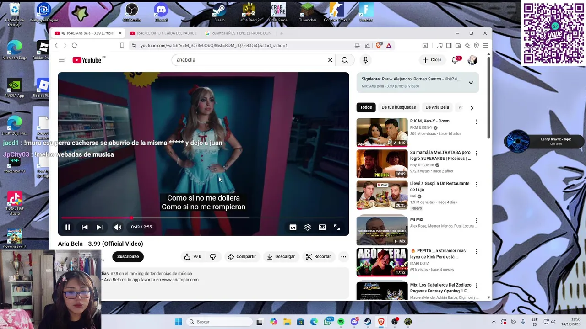Image resolution: width=586 pixels, height=329 pixels.
Task: Open the Discord desktop shortcut
Action: coord(161,12)
